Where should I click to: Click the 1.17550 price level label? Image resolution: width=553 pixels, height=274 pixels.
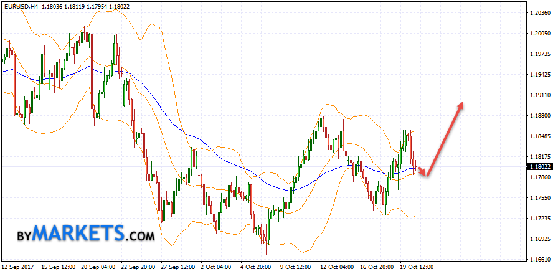coord(539,198)
